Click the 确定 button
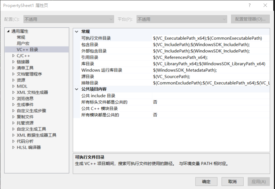The image size is (275, 189). (206, 181)
